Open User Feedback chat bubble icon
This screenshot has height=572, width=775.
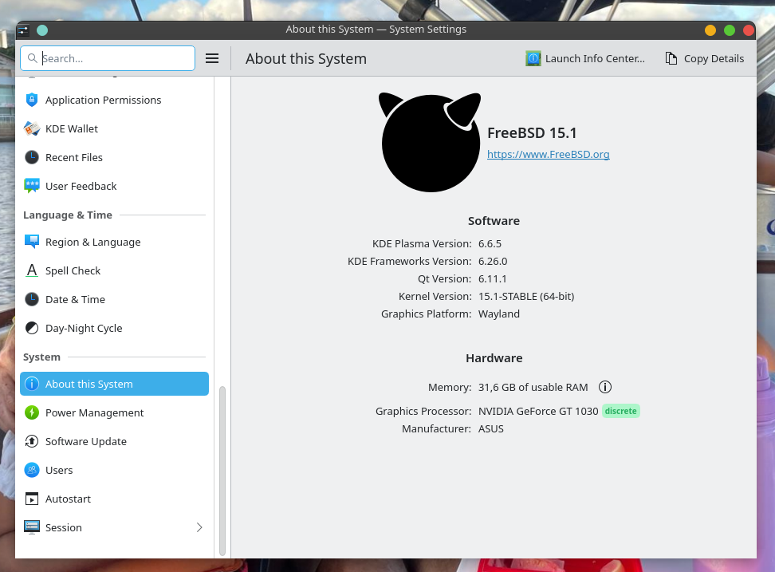[32, 186]
